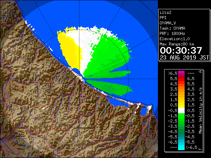Click the radar site at range-ring center
The width and height of the screenshot is (211, 158).
click(79, 79)
